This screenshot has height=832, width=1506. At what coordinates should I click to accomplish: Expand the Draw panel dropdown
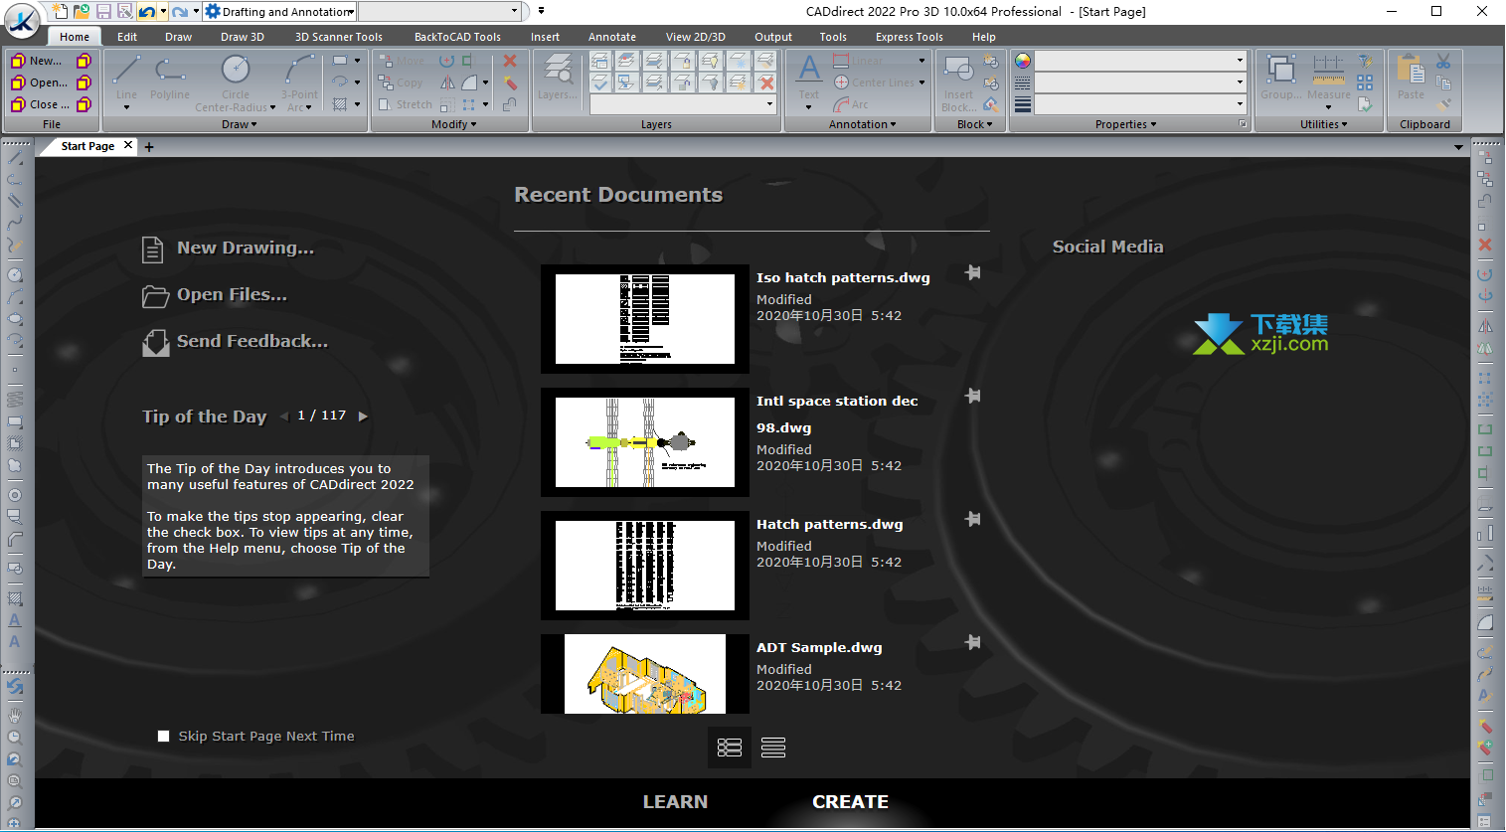[x=239, y=124]
